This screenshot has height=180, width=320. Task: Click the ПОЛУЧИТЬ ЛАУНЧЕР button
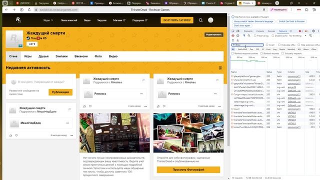177,20
